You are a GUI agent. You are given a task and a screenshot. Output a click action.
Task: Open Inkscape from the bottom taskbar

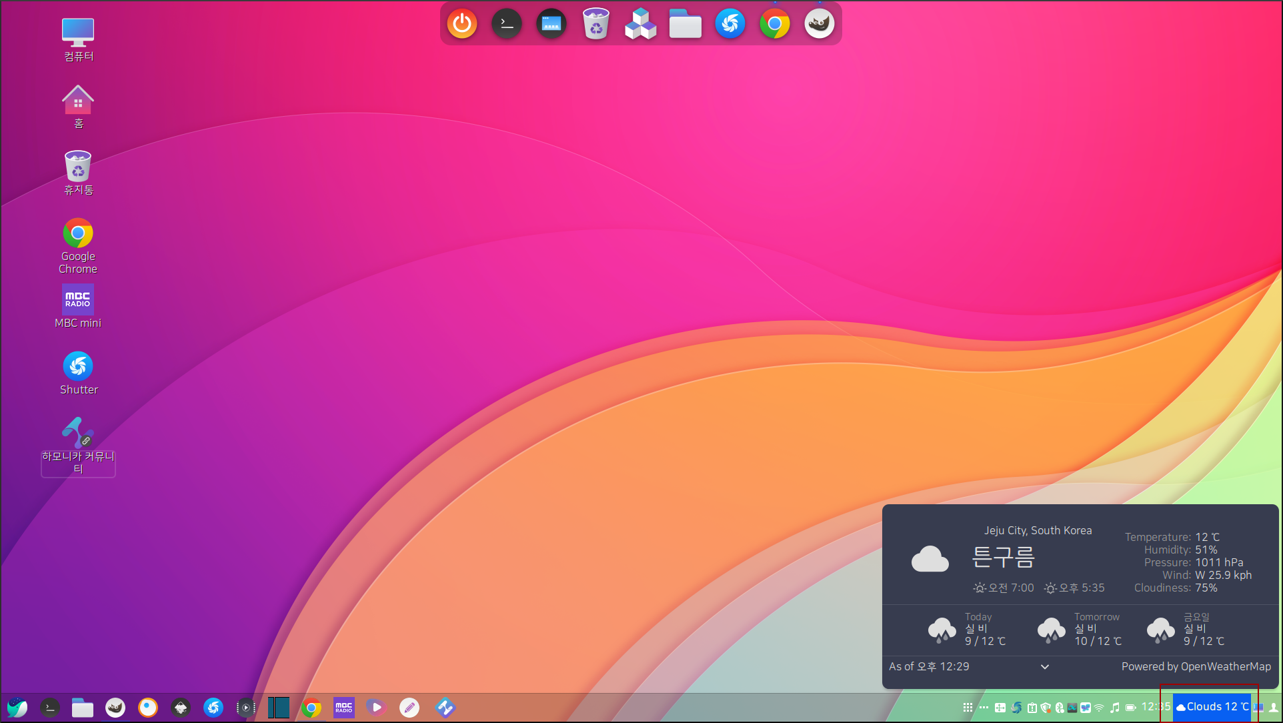click(181, 708)
